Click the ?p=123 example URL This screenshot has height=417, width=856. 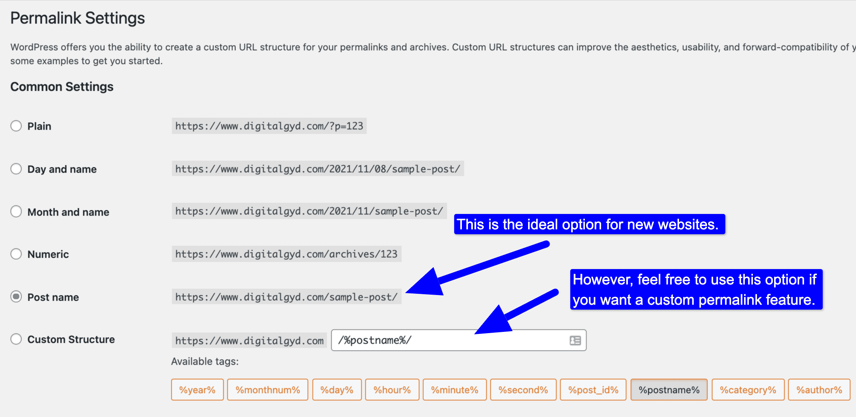[269, 126]
